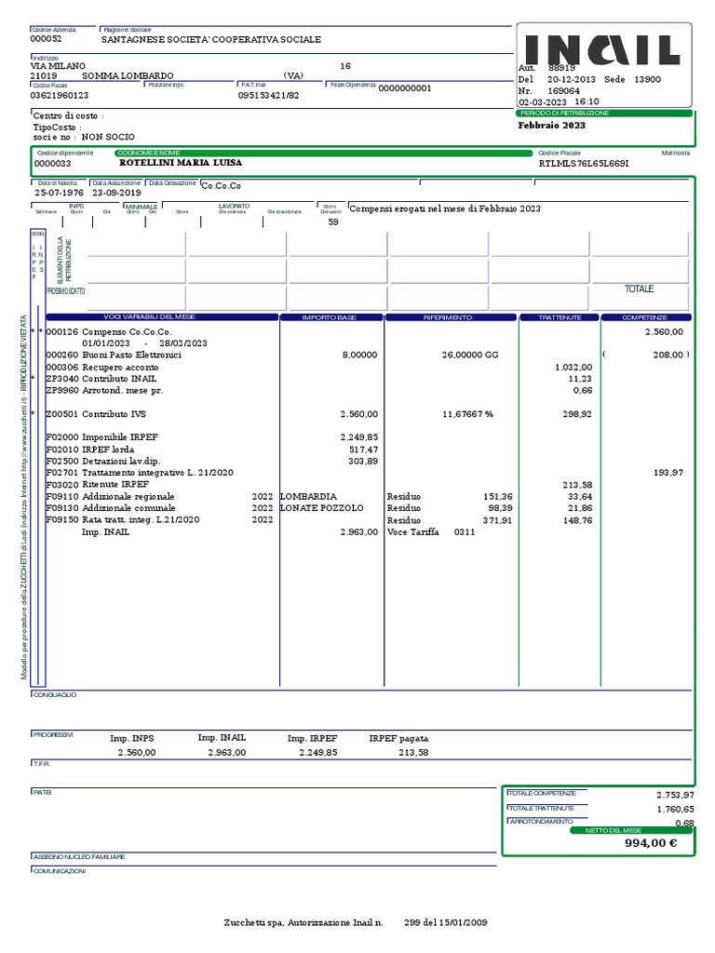Click company code 000052

point(46,39)
